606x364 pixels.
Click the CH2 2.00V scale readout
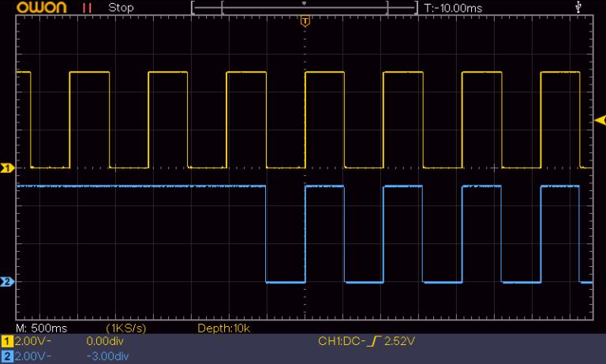[x=33, y=356]
